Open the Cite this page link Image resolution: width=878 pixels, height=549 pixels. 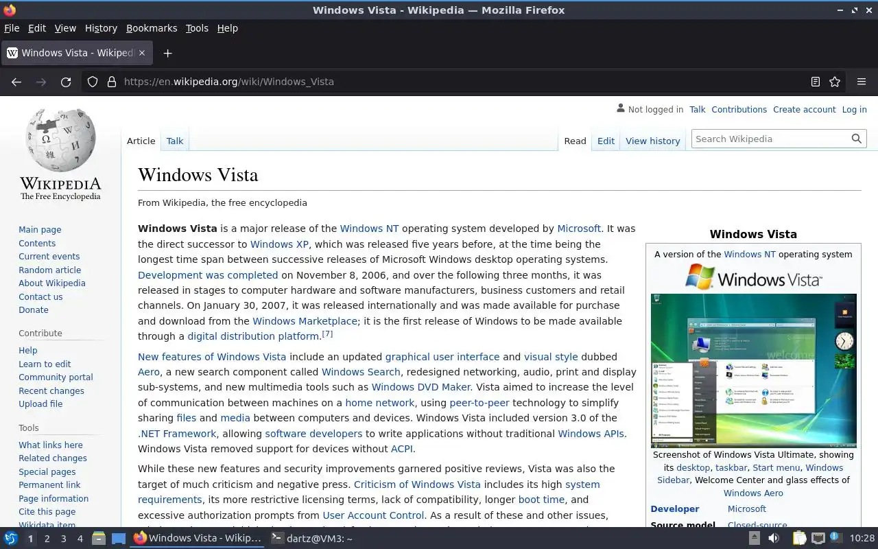click(47, 511)
